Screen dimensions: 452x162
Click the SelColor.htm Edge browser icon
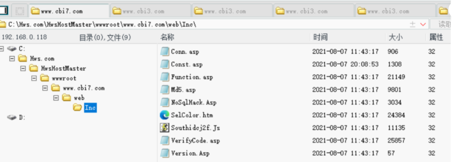pos(164,115)
